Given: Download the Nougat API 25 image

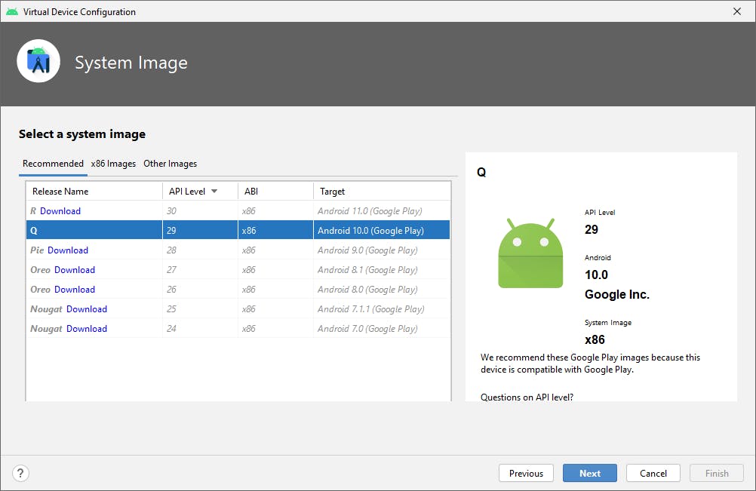Looking at the screenshot, I should click(x=87, y=309).
